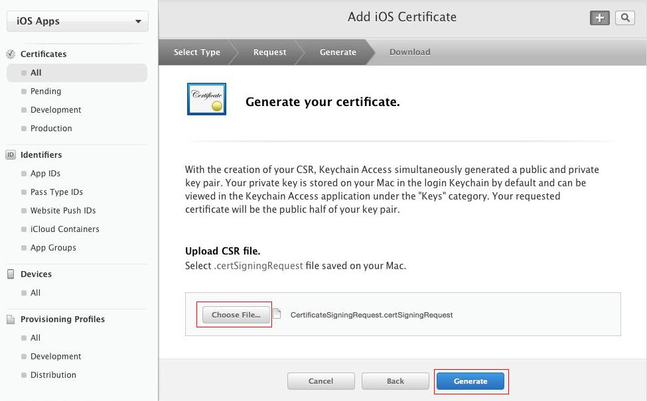
Task: Click the Cancel button
Action: (321, 381)
